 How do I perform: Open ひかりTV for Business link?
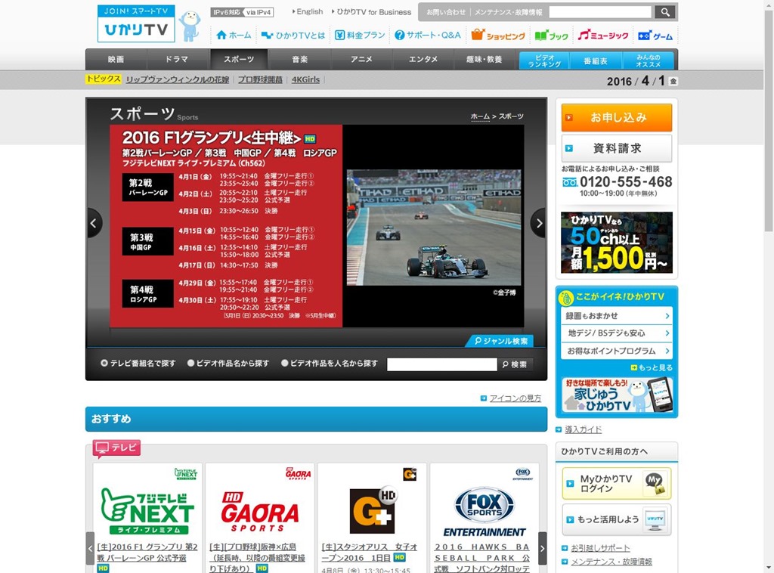click(x=371, y=12)
